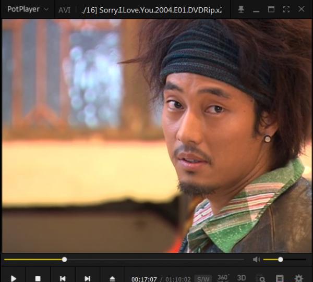Skip to the next file

(87, 278)
